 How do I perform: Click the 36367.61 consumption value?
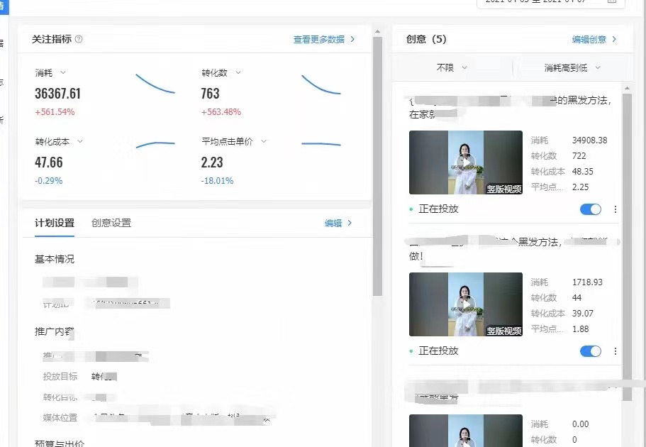[x=57, y=94]
